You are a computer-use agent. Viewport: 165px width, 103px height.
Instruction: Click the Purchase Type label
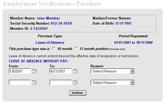(x=50, y=36)
